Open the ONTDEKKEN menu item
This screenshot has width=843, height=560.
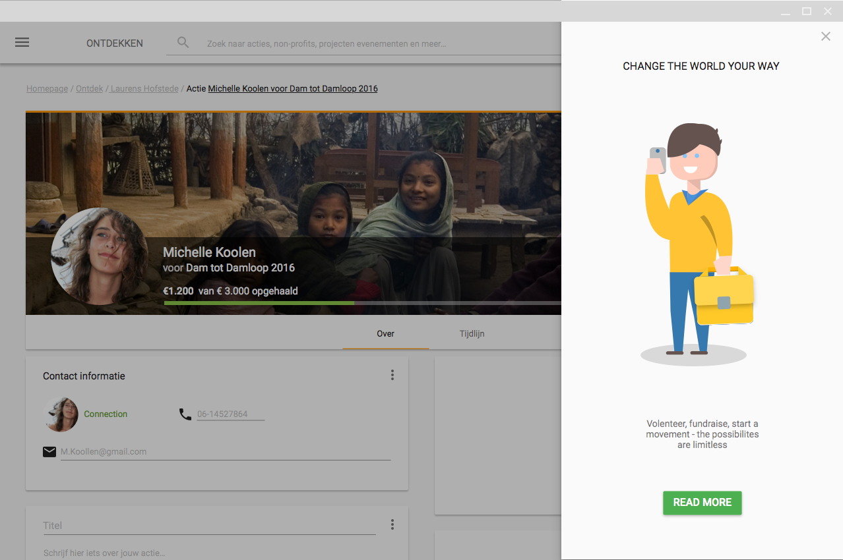115,43
